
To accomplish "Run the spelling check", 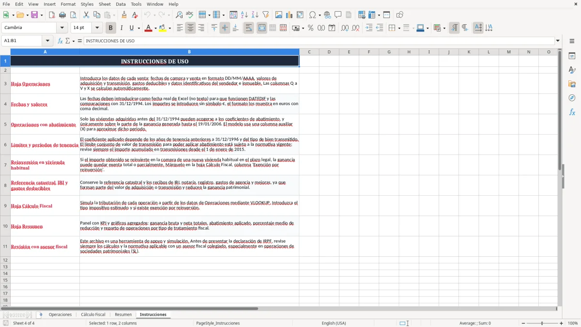I will click(x=190, y=15).
